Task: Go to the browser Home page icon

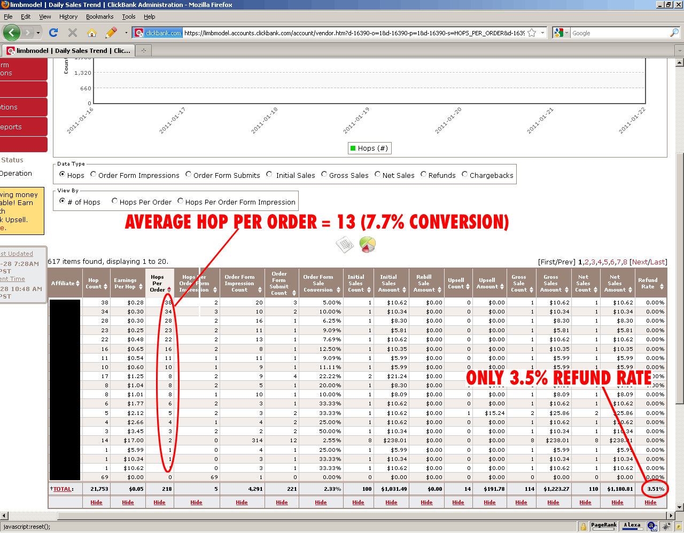Action: coord(92,33)
